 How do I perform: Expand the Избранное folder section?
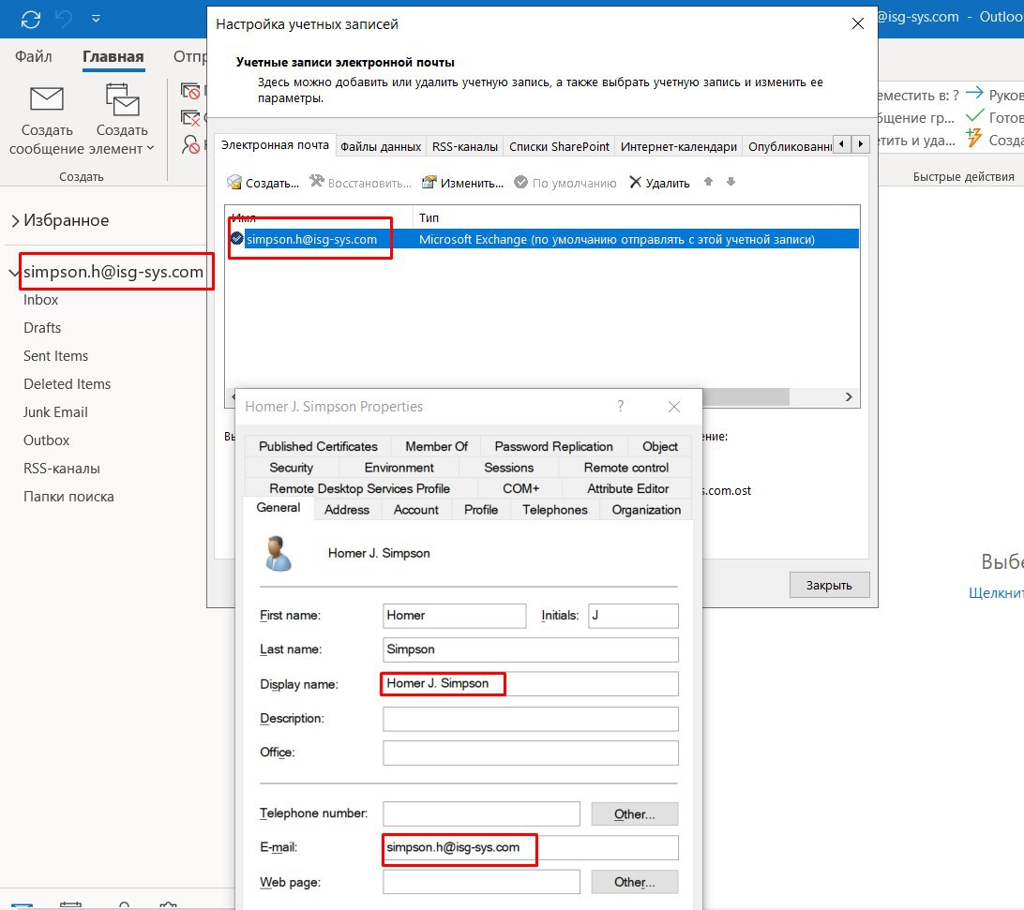15,221
